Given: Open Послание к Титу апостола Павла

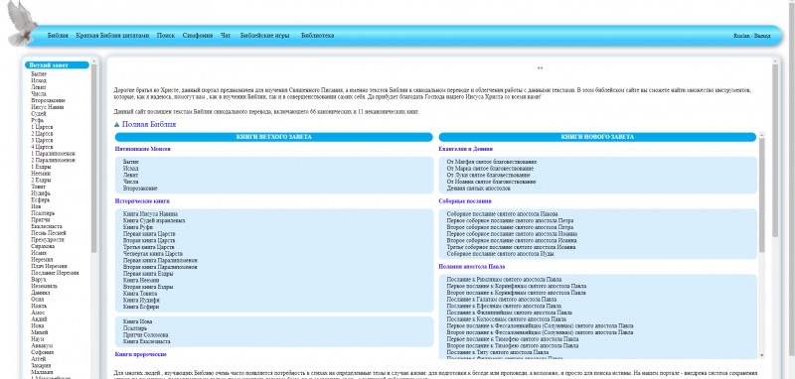Looking at the screenshot, I should coord(498,352).
